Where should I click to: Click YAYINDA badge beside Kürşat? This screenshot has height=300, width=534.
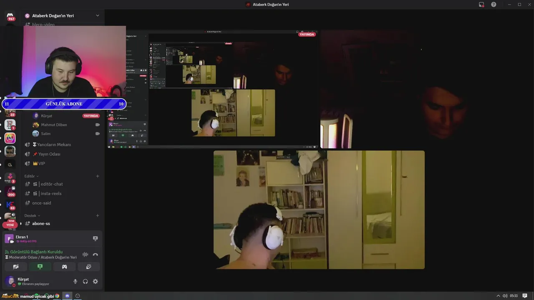(x=91, y=116)
